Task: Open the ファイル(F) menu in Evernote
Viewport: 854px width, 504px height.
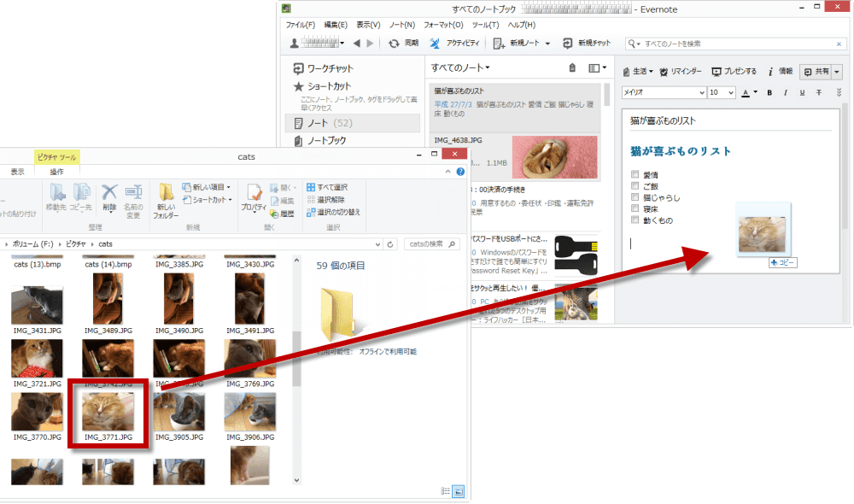Action: point(300,25)
